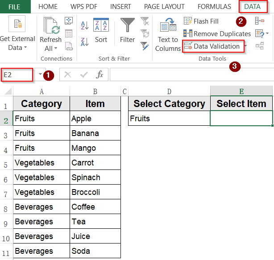Run Flash Fill

(201, 21)
